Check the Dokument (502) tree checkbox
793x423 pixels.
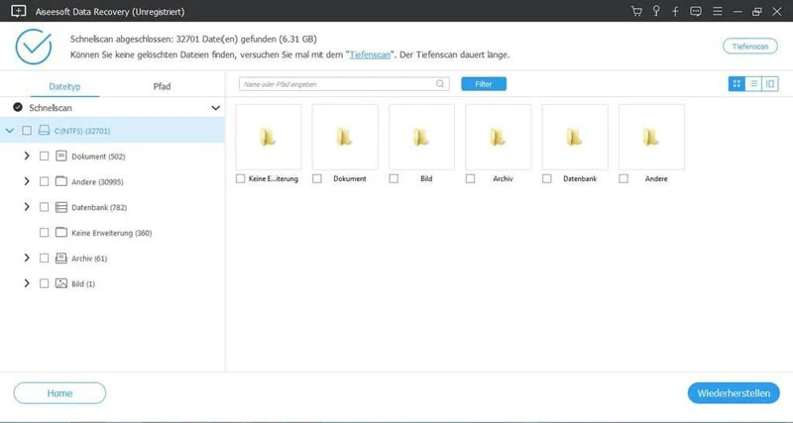tap(44, 157)
